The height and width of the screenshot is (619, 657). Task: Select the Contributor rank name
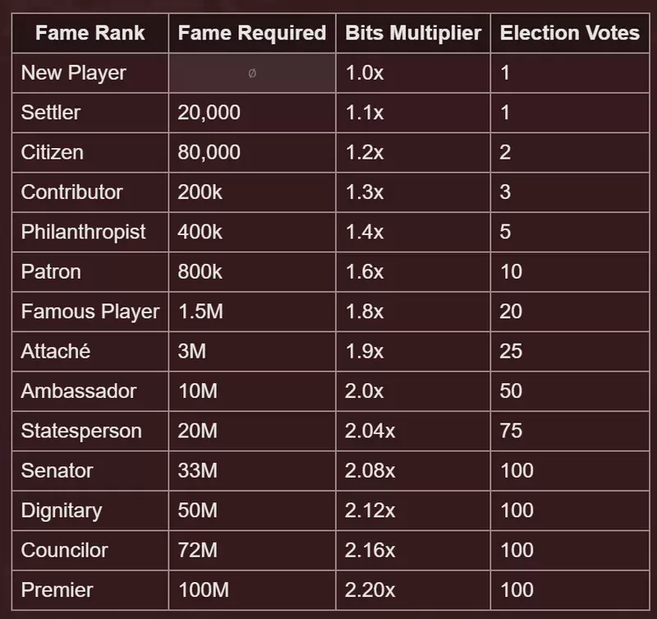pyautogui.click(x=71, y=192)
